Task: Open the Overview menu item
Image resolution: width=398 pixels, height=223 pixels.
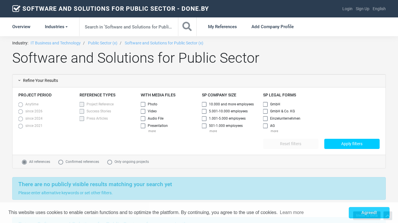Action: point(21,27)
